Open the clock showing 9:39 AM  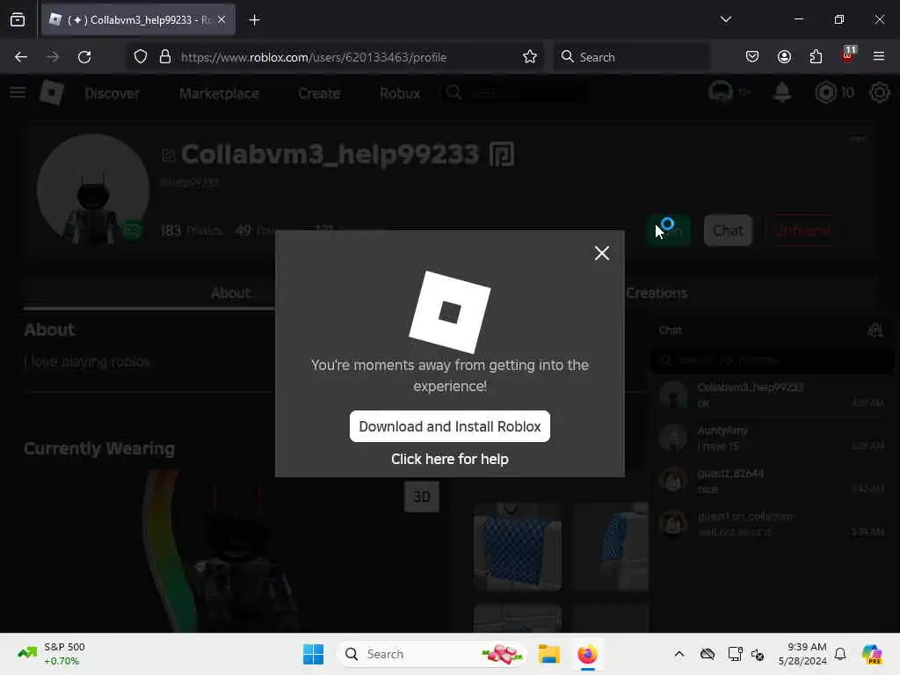802,654
